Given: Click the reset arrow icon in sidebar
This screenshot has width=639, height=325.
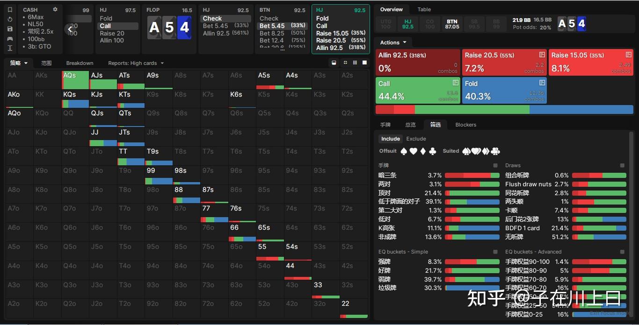Looking at the screenshot, I should pos(10,19).
